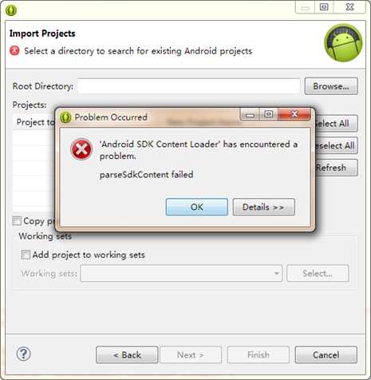Maximize the Problem Occurred dialog
371x380 pixels.
[x=268, y=114]
